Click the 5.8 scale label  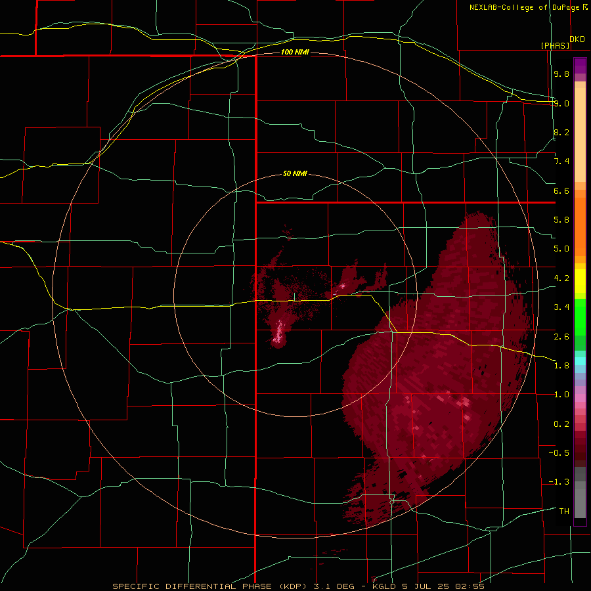561,220
